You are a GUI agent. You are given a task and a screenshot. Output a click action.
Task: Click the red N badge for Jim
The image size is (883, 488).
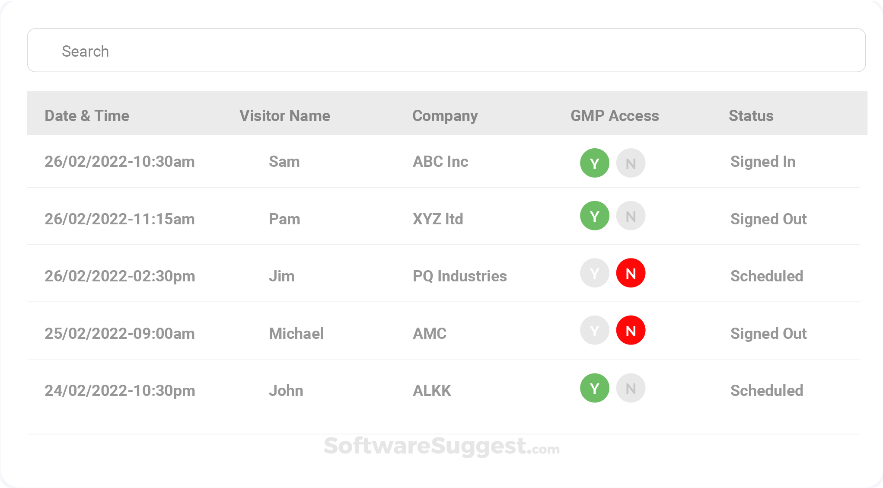[631, 273]
